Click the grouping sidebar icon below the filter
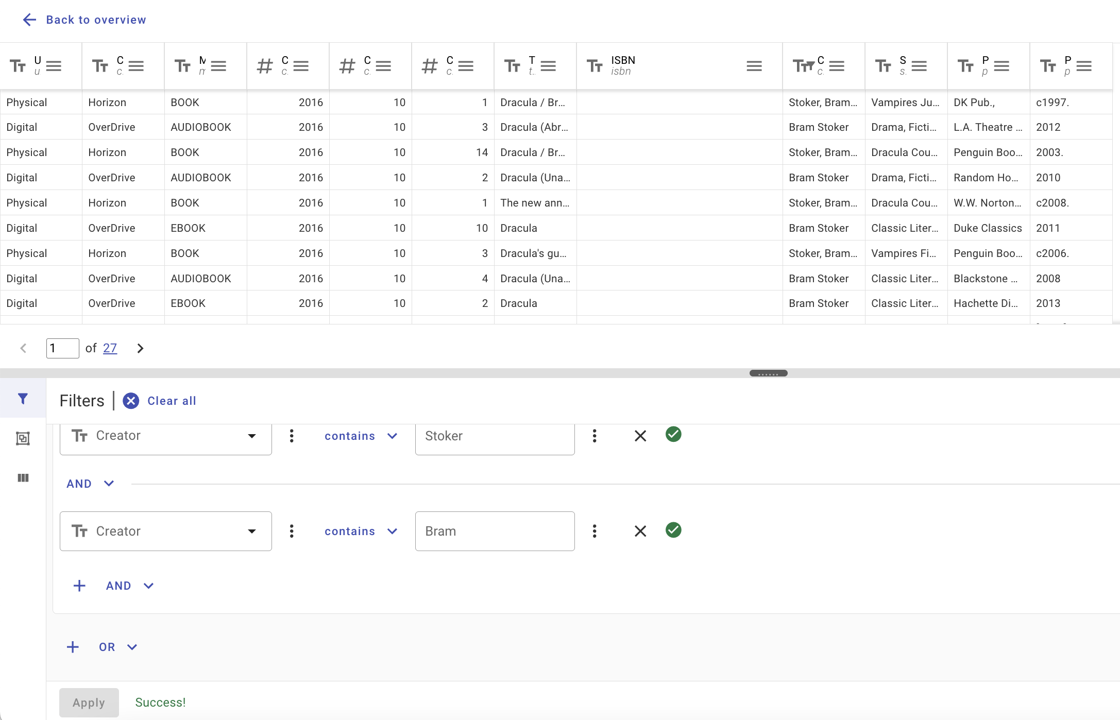The height and width of the screenshot is (720, 1120). [23, 438]
